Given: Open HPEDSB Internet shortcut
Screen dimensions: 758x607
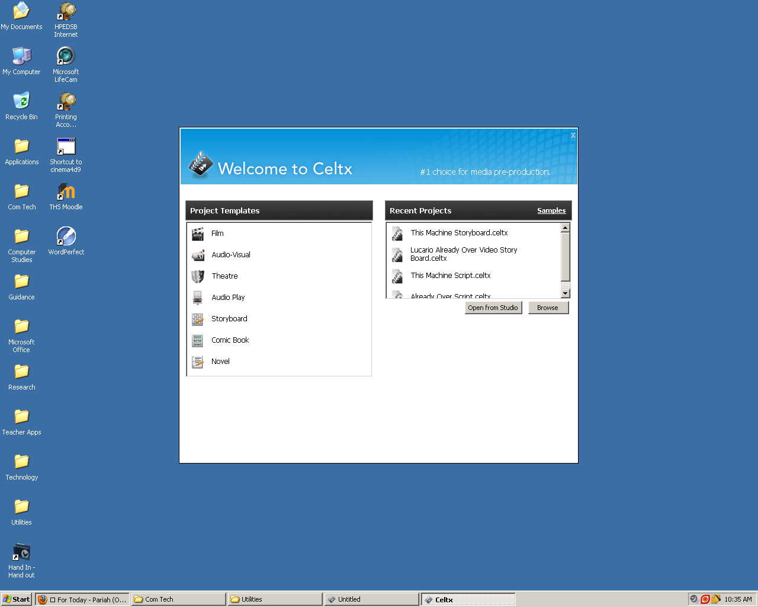Looking at the screenshot, I should [x=66, y=10].
